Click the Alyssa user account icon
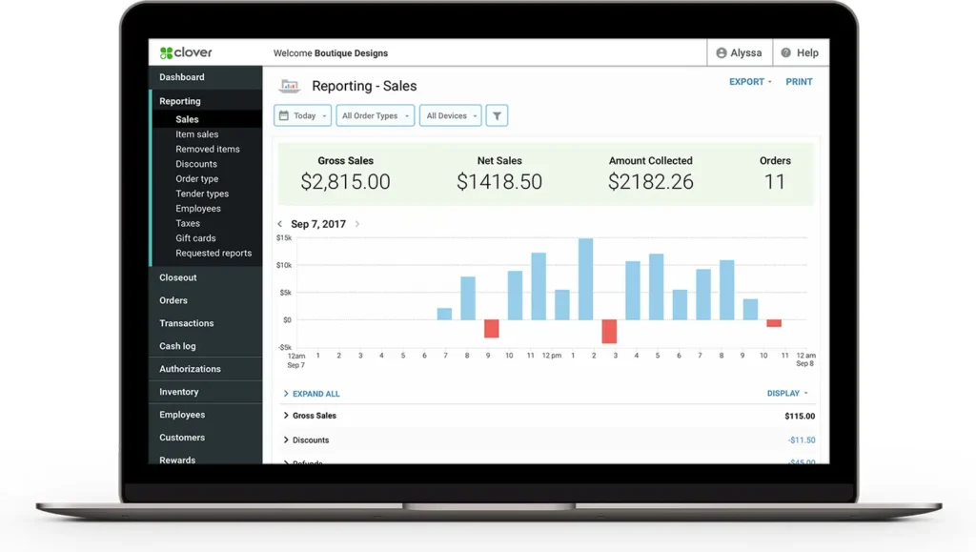Screen dimensions: 976x552 point(722,53)
